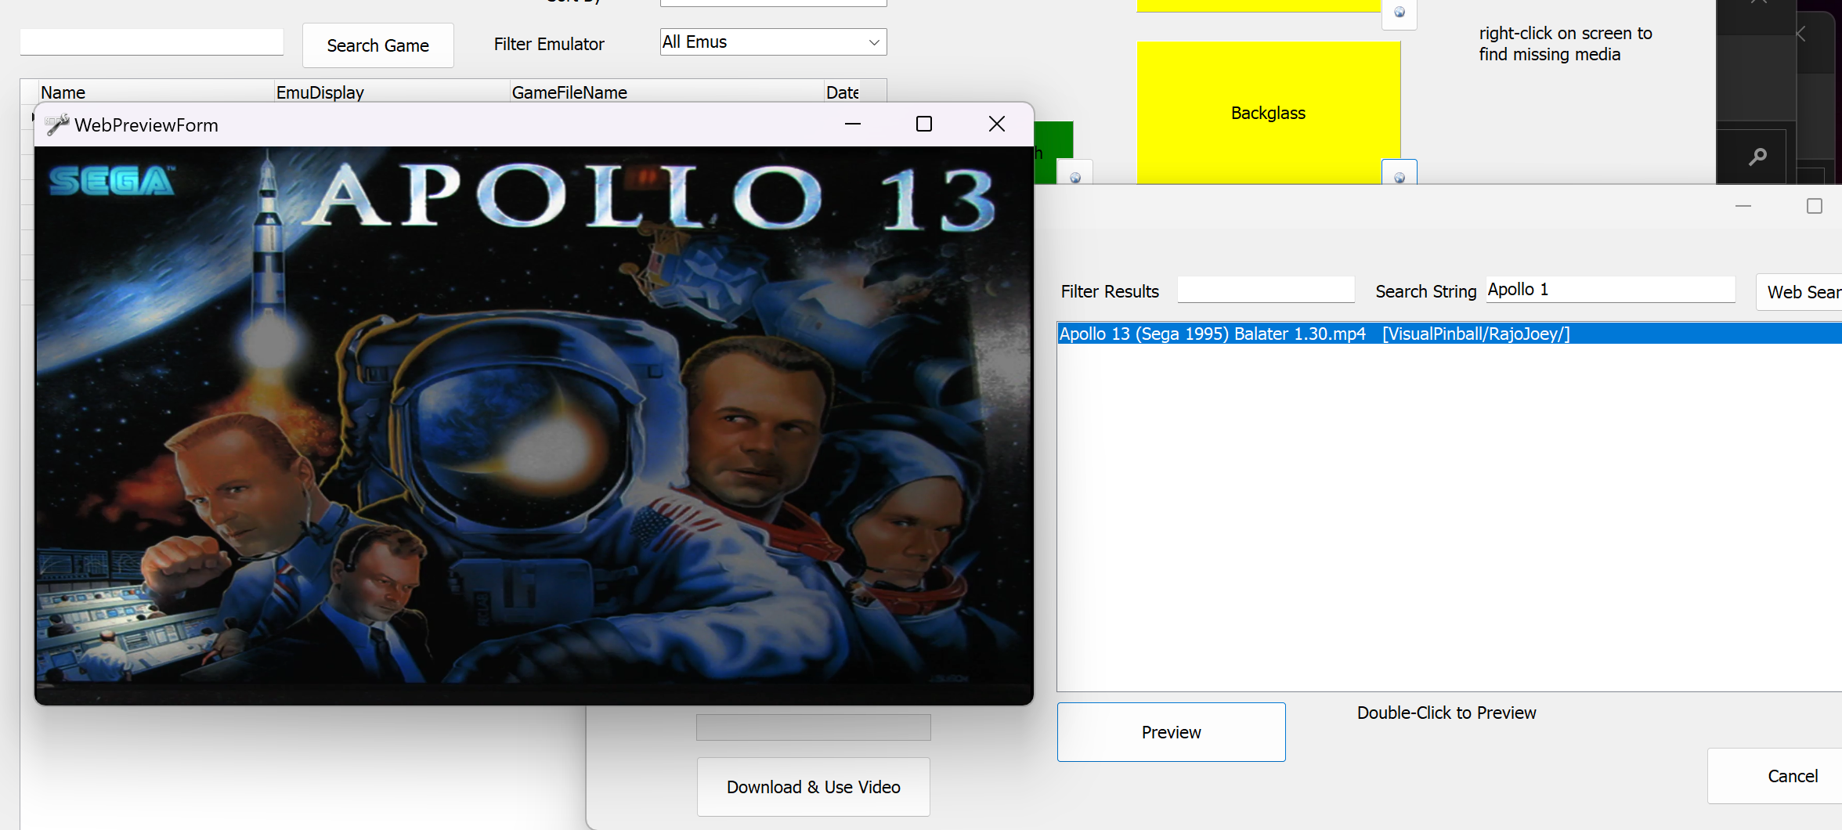Click the EmuDisplay column header
The height and width of the screenshot is (830, 1842).
(320, 92)
